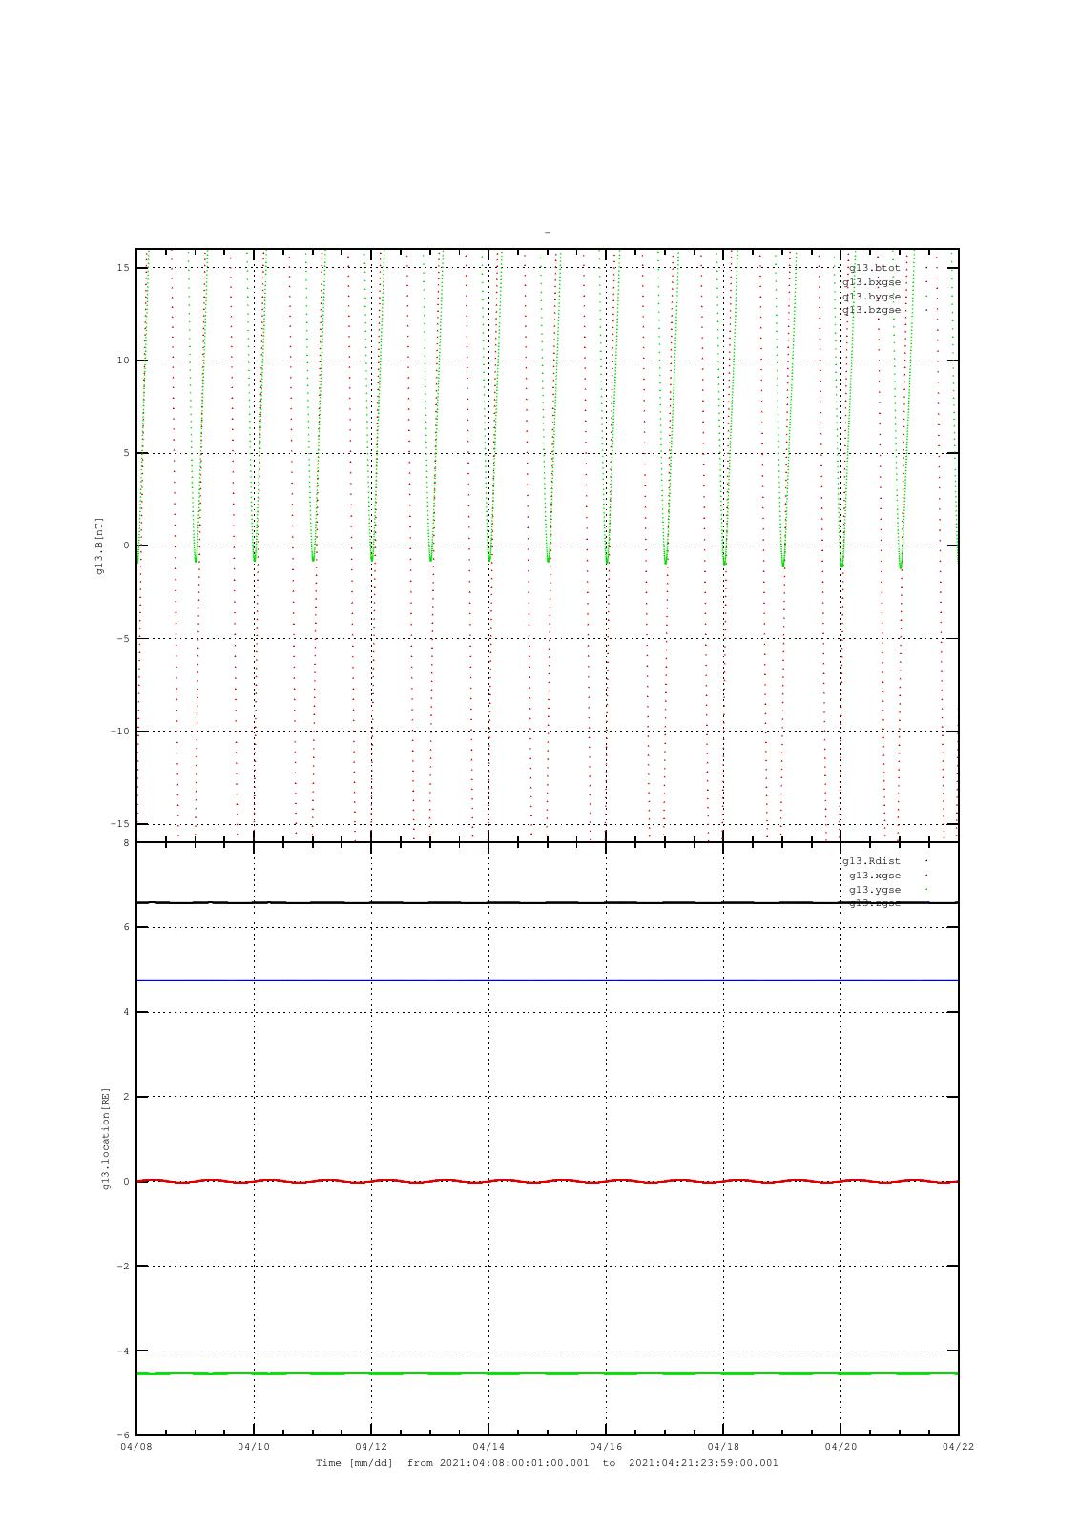The width and height of the screenshot is (1079, 1526).
Task: Click the blue horizontal line in the location plot
Action: coord(548,980)
